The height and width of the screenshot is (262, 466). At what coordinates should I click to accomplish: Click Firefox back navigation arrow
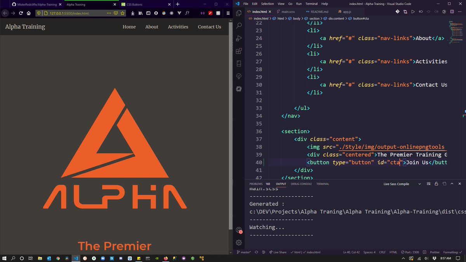(x=5, y=13)
